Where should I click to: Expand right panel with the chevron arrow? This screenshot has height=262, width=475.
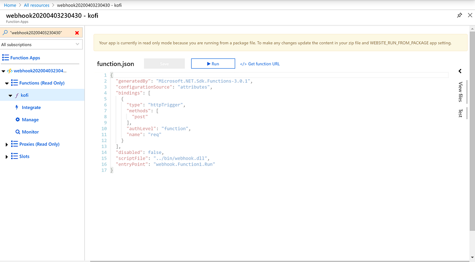pos(460,71)
